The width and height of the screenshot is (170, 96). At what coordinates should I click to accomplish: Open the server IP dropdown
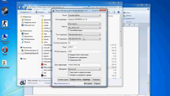click(84, 39)
